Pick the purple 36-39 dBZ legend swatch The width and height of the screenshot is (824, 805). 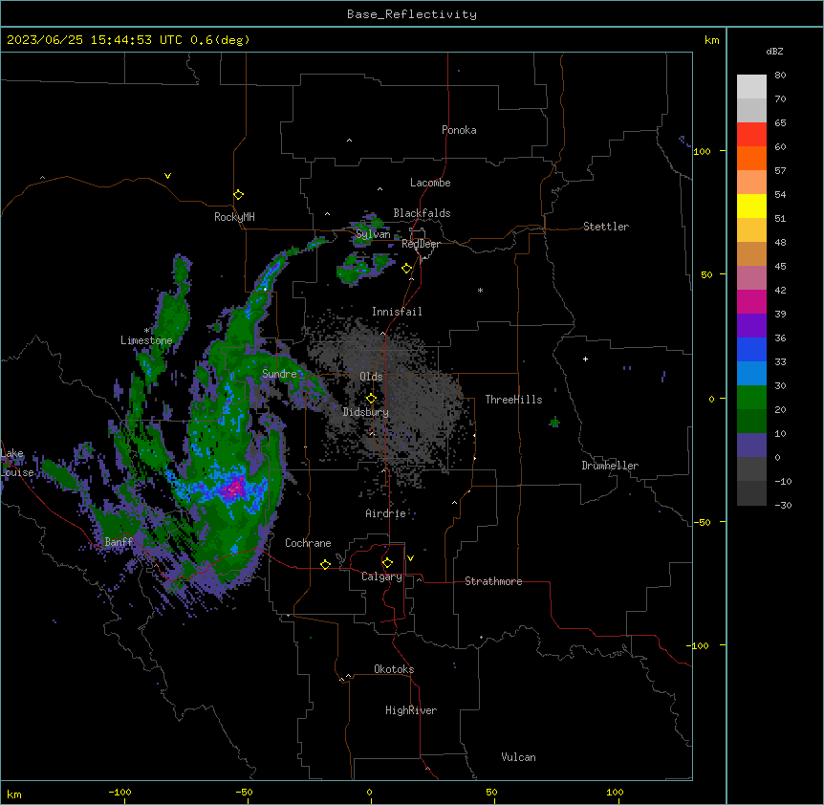click(x=751, y=326)
